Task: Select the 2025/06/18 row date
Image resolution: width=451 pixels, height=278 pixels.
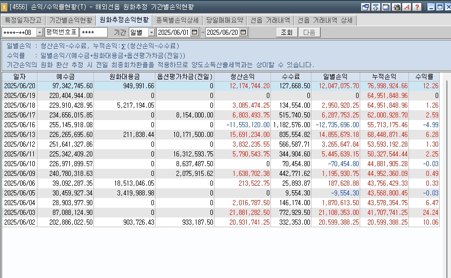Action: coord(19,106)
